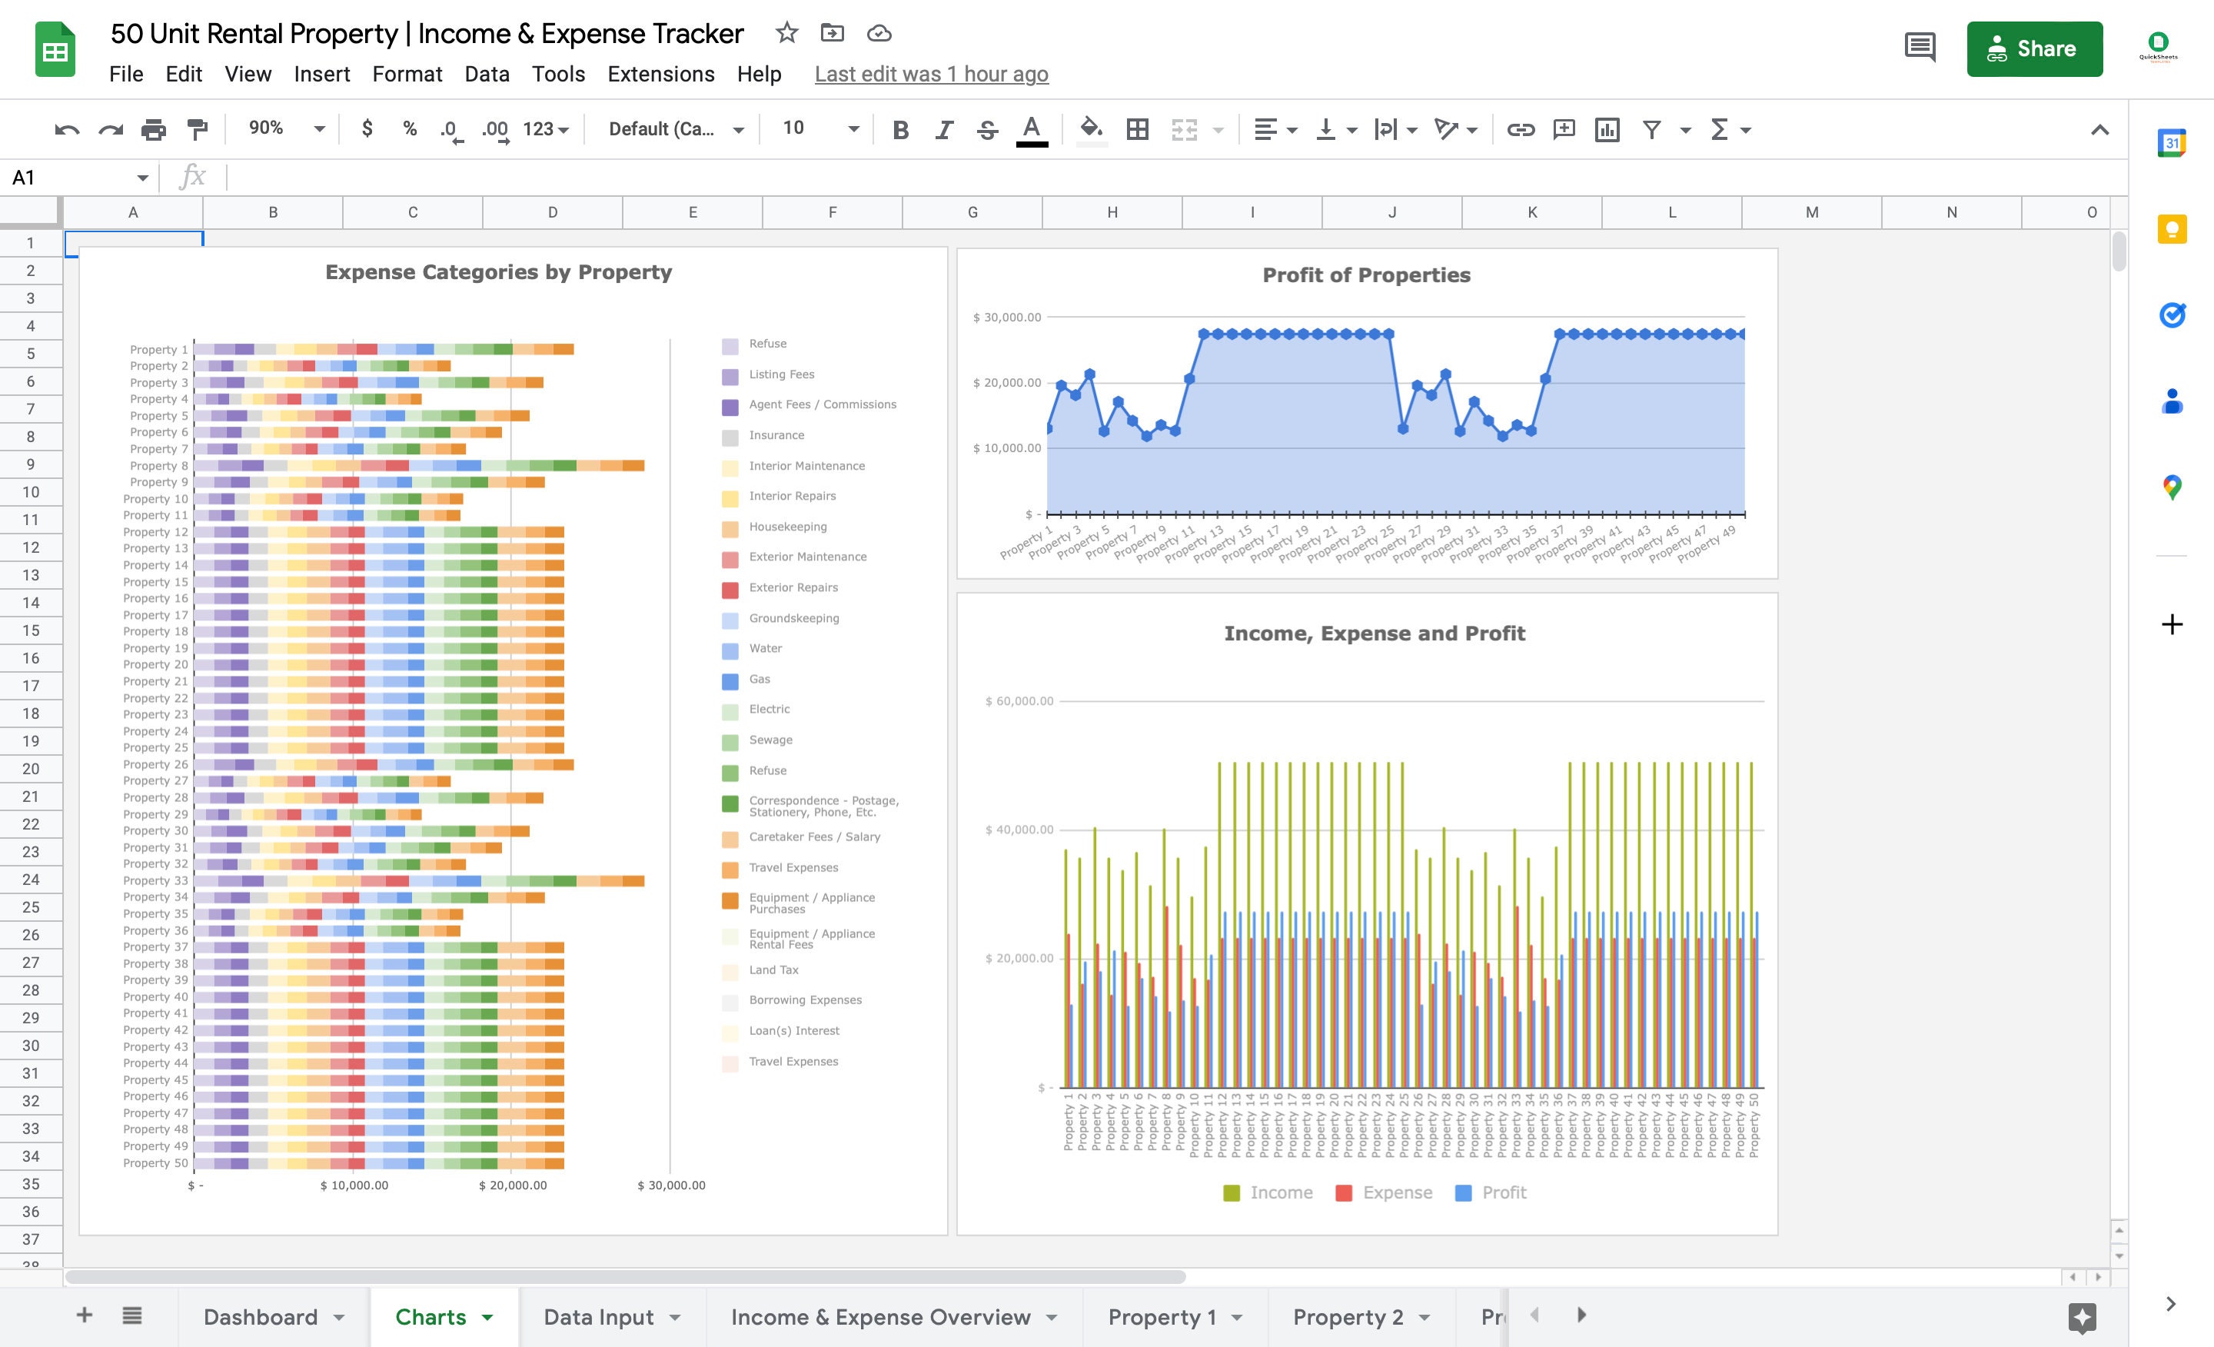
Task: Open Google Keep in the side panel
Action: (x=2172, y=229)
